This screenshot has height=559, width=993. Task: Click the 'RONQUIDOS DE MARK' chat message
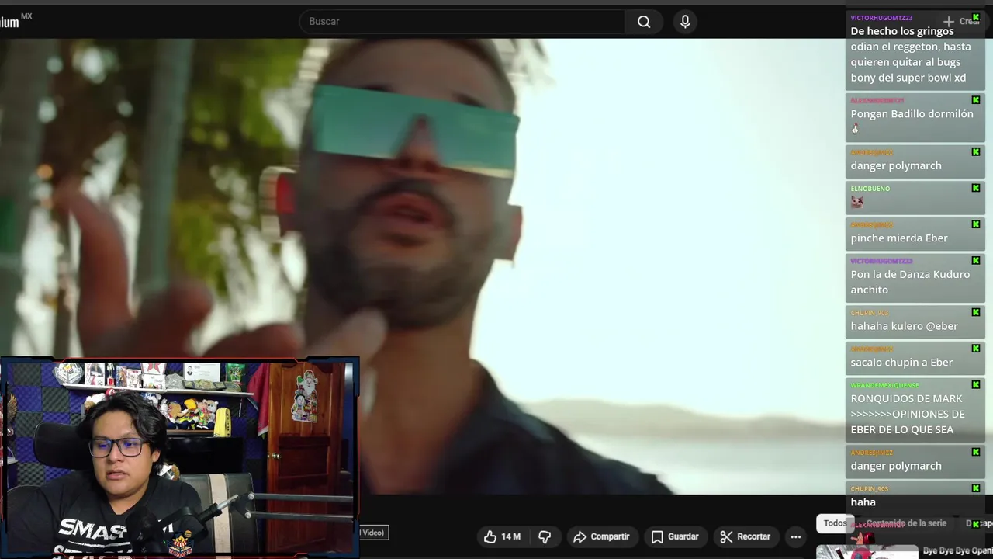pyautogui.click(x=915, y=410)
